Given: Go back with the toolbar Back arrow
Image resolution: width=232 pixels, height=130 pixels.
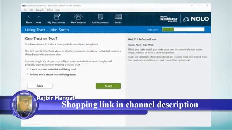Looking at the screenshot, I should pos(29,19).
